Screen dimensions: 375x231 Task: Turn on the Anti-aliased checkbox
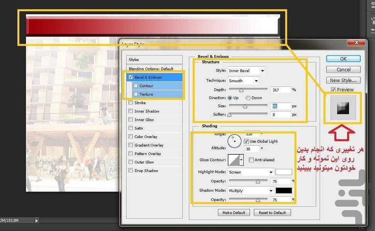251,160
